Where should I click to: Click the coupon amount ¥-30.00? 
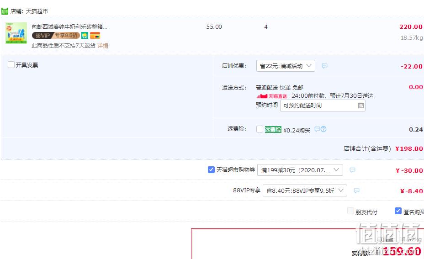click(x=409, y=170)
